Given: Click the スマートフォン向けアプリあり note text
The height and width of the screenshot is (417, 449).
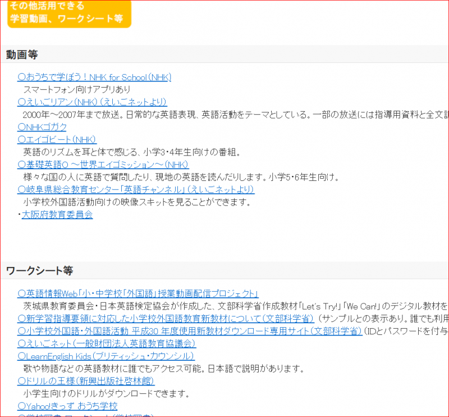Looking at the screenshot, I should [x=77, y=89].
